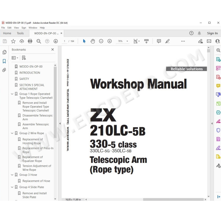Open Disassemble Telescopic Arm bookmark
The width and height of the screenshot is (221, 221).
click(x=38, y=117)
